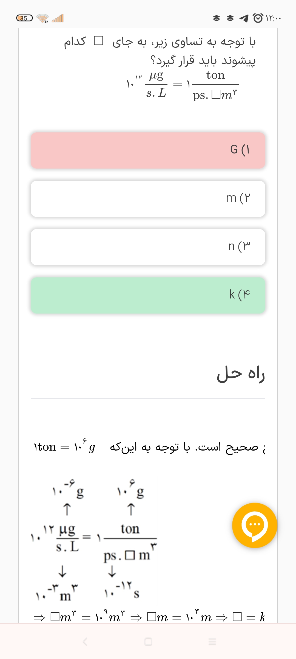Tap the راه حل solution heading
The height and width of the screenshot is (659, 296).
[241, 374]
